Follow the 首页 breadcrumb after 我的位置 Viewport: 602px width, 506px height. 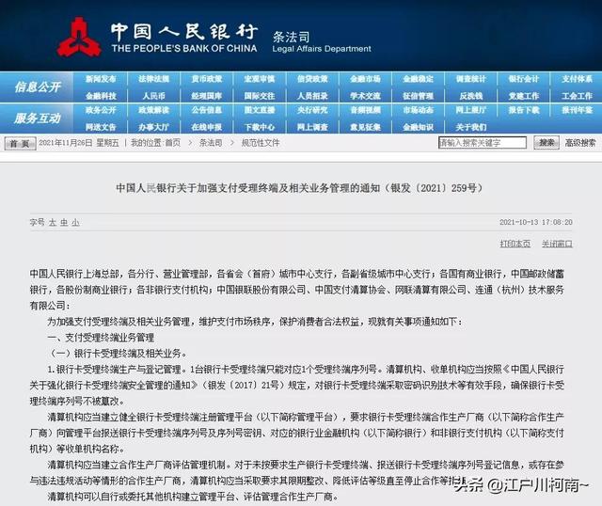tap(173, 143)
